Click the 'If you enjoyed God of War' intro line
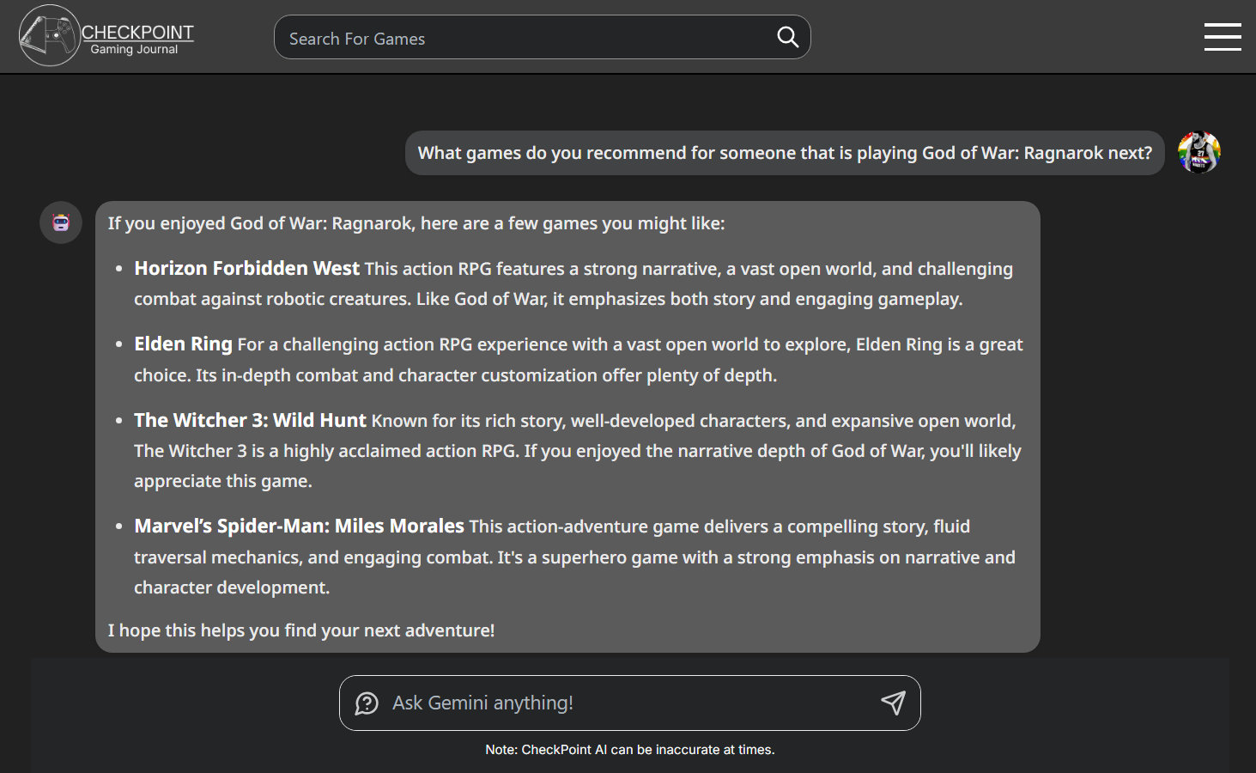This screenshot has height=773, width=1256. (x=416, y=223)
